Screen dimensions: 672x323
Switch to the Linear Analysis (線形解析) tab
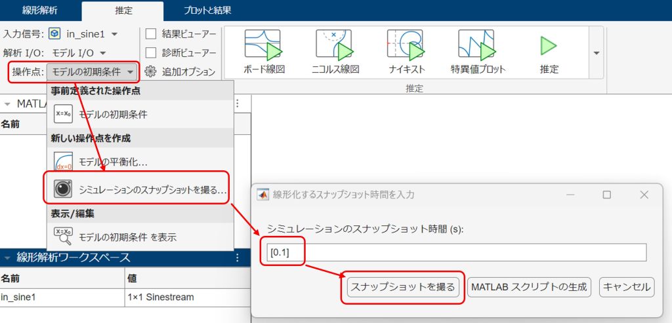41,10
